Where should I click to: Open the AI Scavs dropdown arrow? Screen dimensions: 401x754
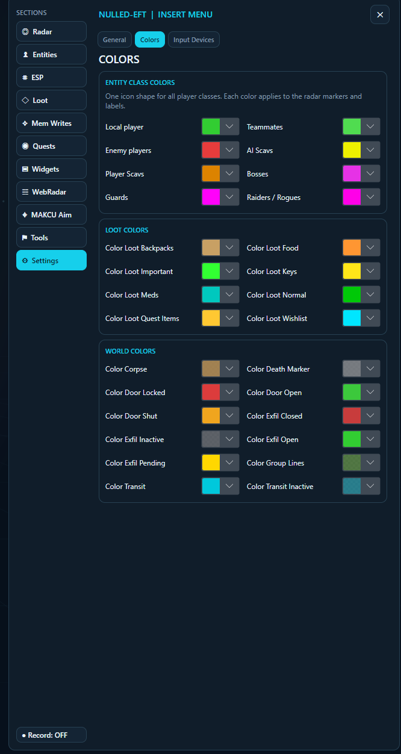coord(371,150)
